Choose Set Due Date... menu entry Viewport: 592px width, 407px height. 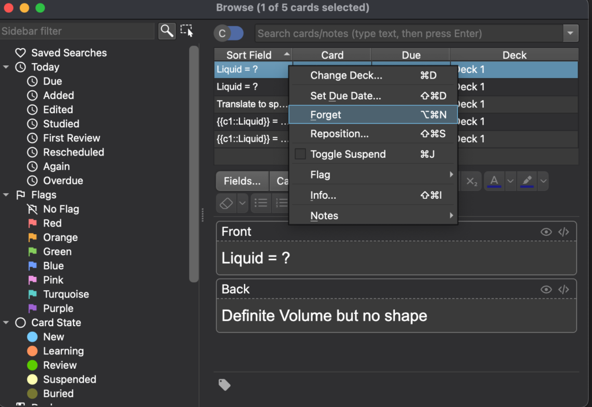click(373, 96)
